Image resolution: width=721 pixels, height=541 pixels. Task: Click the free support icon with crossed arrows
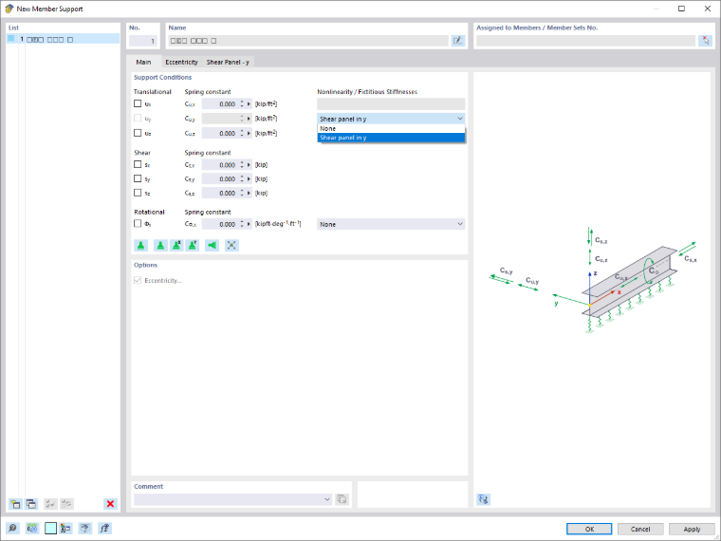[x=231, y=245]
